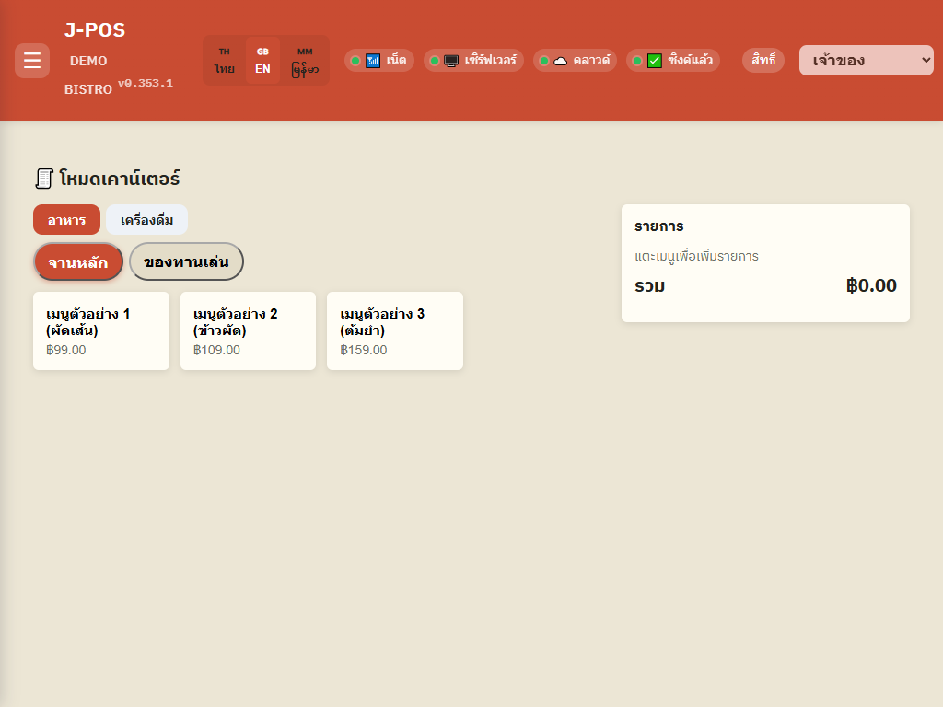Open the สิทธิ์ permissions button
This screenshot has height=707, width=943.
pos(763,60)
